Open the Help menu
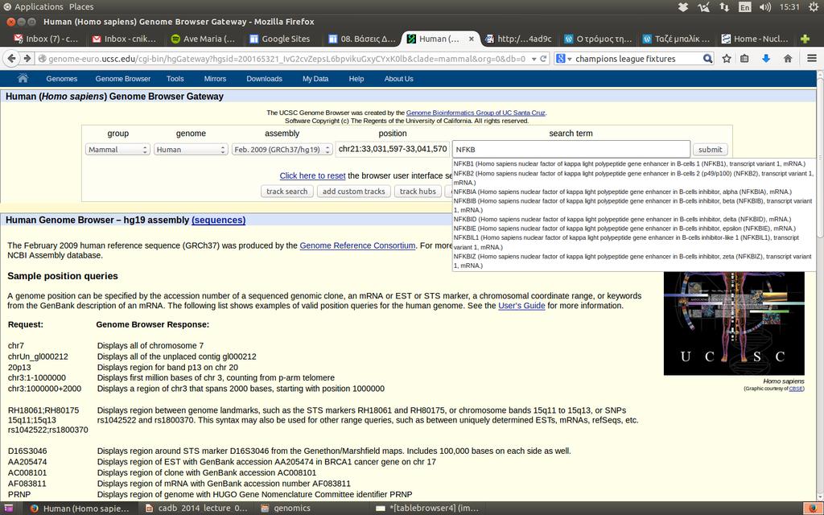 point(356,79)
